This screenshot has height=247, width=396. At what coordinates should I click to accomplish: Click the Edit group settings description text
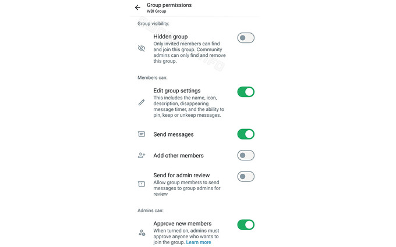tap(189, 106)
